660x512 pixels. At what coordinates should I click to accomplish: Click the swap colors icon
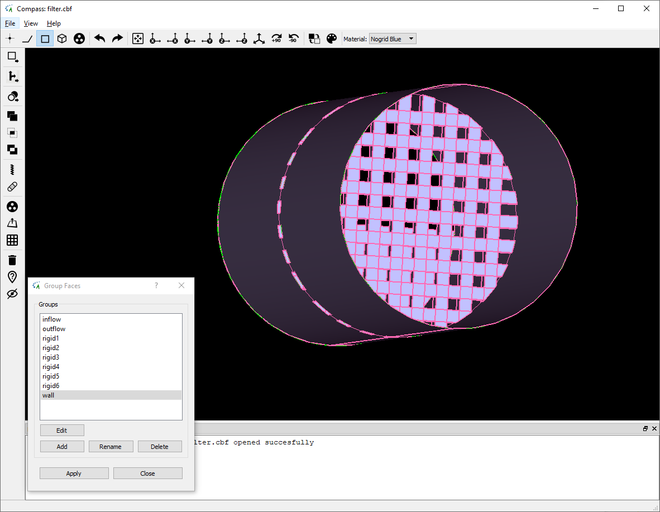(314, 39)
